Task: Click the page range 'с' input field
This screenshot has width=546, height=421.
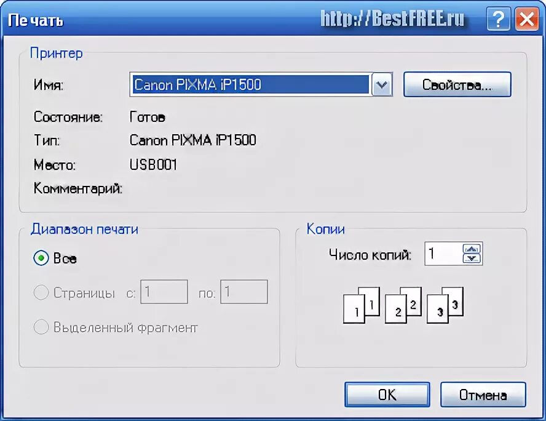Action: click(x=164, y=292)
